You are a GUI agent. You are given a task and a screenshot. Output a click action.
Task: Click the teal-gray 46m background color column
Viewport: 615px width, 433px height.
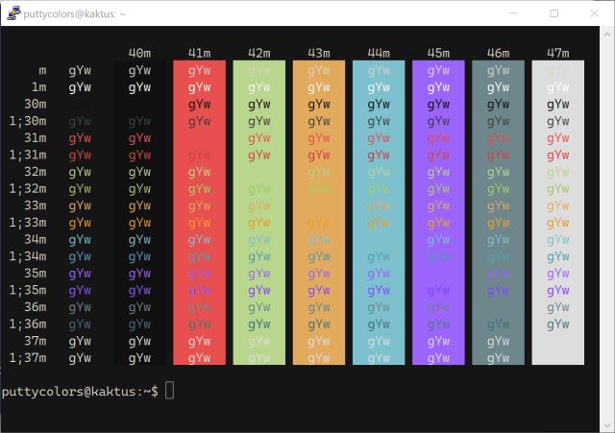pyautogui.click(x=498, y=213)
